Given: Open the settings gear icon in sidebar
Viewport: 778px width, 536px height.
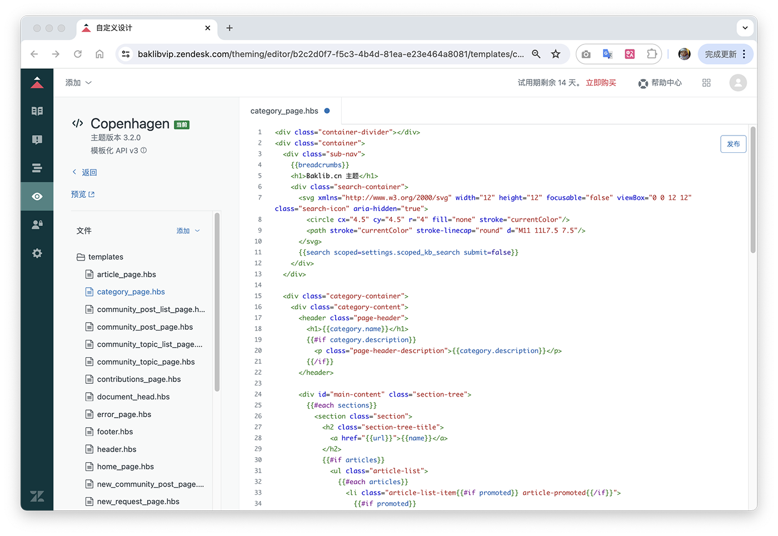Looking at the screenshot, I should click(37, 253).
